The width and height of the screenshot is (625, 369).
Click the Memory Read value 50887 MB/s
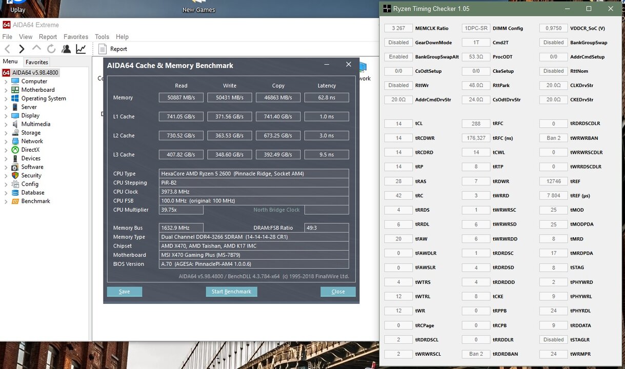181,97
